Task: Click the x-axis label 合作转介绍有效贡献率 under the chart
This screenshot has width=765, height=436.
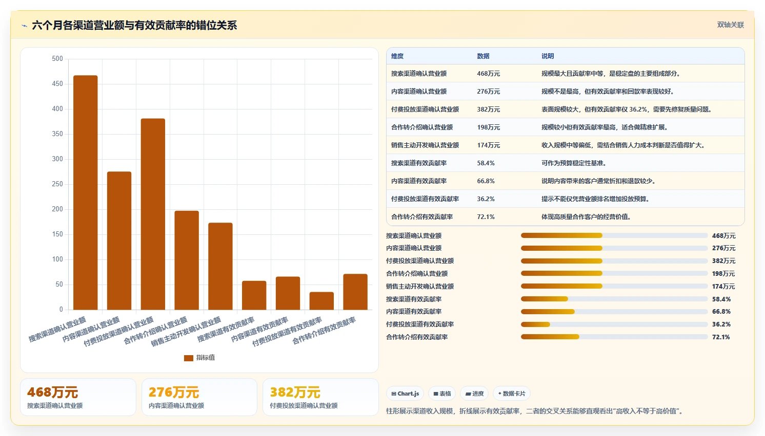Action: [324, 331]
